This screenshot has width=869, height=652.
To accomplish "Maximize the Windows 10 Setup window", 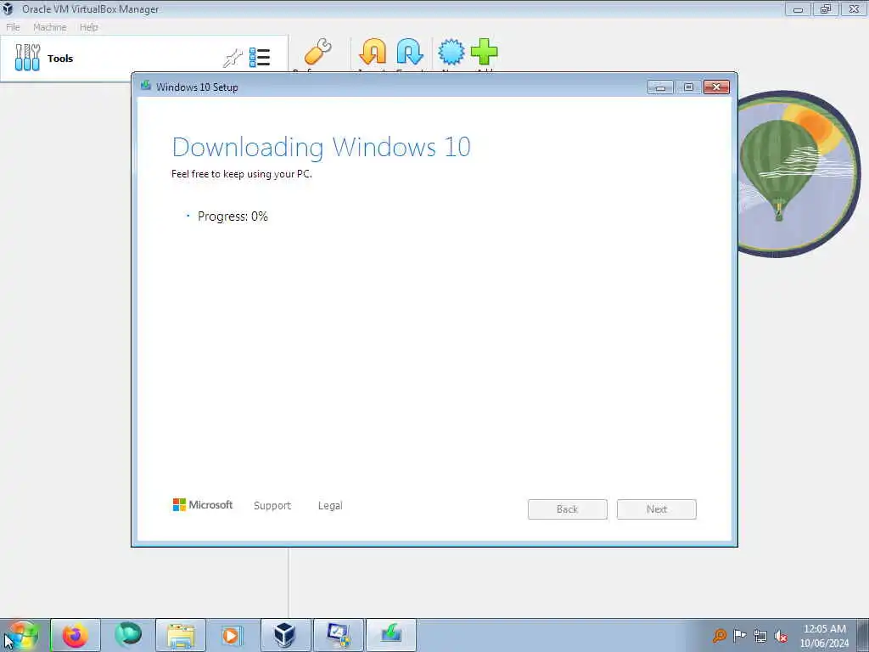I will point(688,87).
